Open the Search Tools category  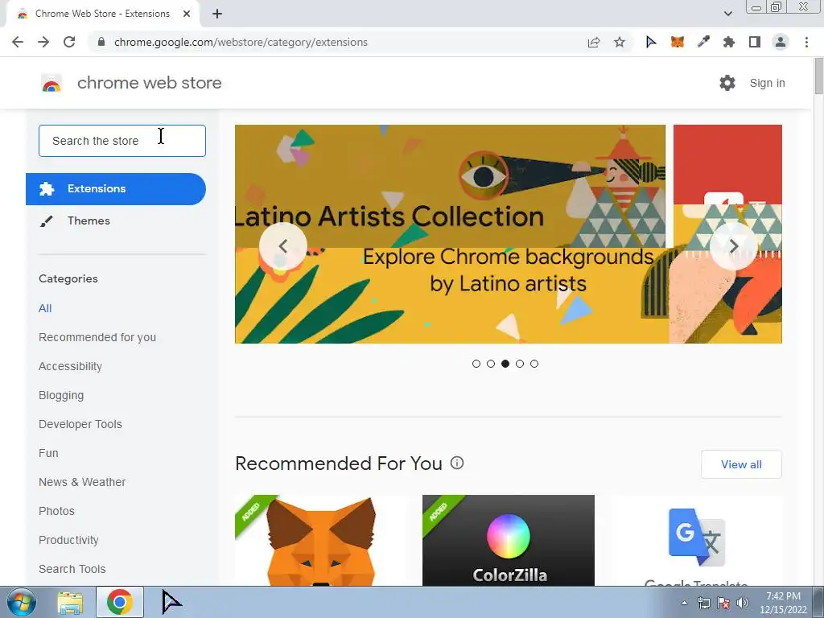click(72, 569)
